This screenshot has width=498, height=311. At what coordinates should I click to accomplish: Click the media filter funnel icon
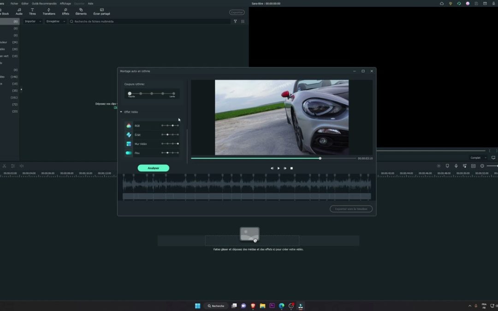coord(235,21)
